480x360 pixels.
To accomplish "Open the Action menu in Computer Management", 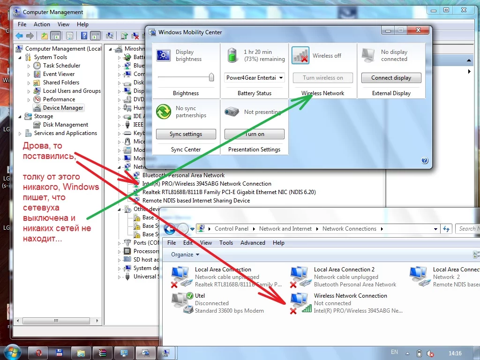I will [x=42, y=24].
